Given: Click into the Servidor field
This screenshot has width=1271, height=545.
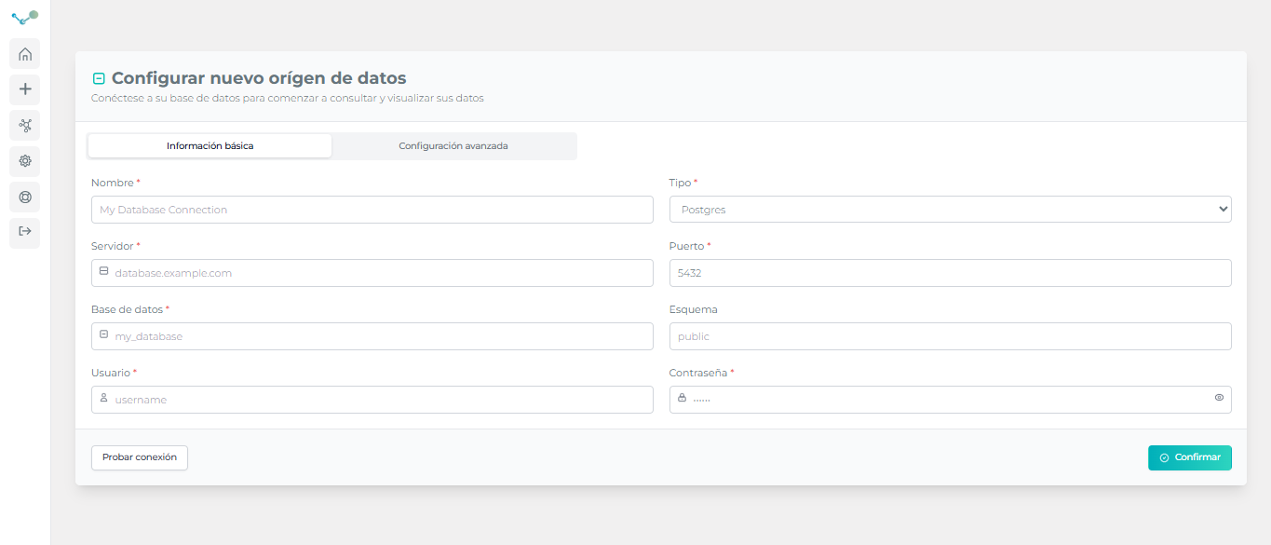Looking at the screenshot, I should point(372,273).
